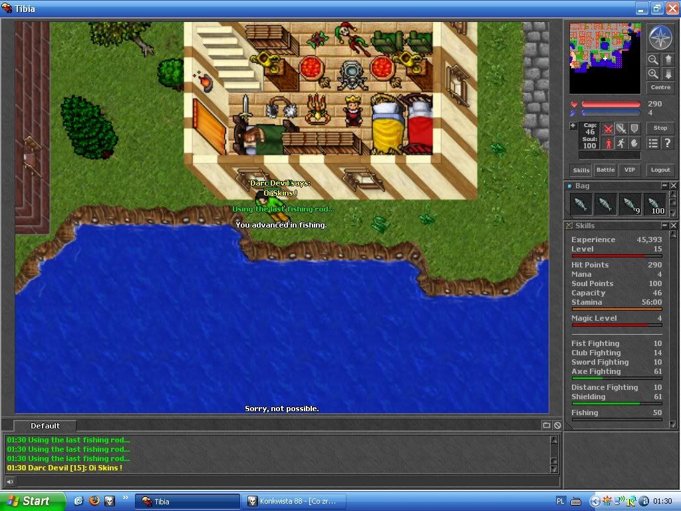Close the Bag panel
This screenshot has width=681, height=511.
673,186
